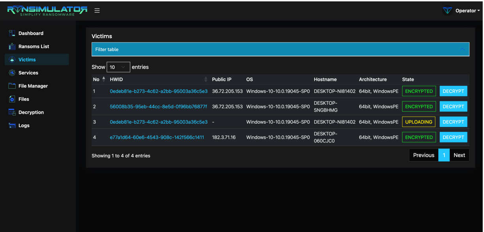The height and width of the screenshot is (232, 484).
Task: Expand the Filter table panel
Action: point(280,49)
